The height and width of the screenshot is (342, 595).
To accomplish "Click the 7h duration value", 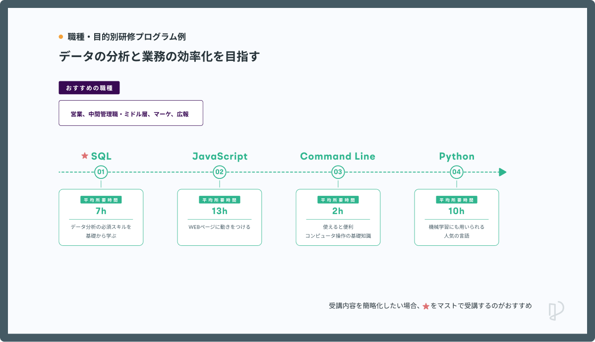I will click(101, 211).
